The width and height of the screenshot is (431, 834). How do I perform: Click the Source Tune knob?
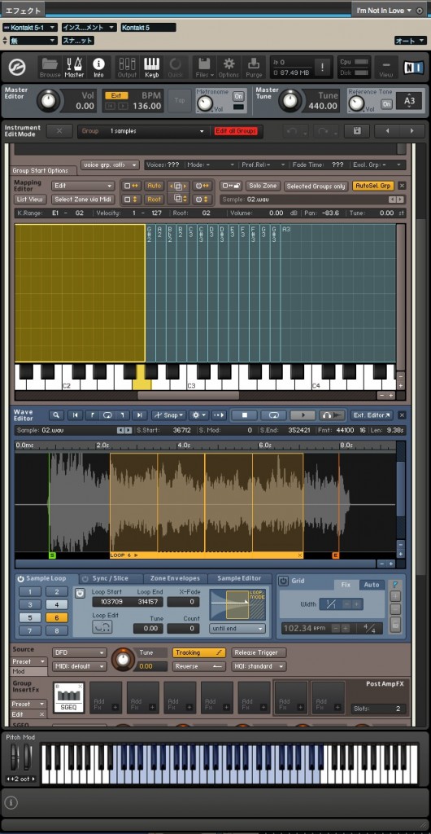123,660
